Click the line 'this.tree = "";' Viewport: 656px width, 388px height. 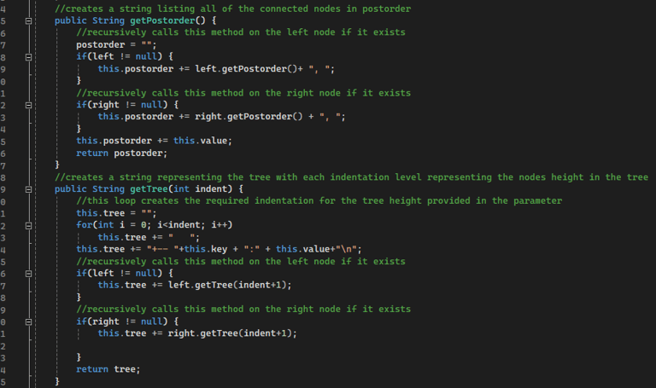(x=116, y=213)
